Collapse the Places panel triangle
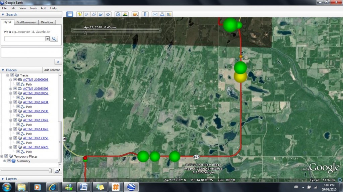Image resolution: width=343 pixels, height=192 pixels. (x=3, y=70)
